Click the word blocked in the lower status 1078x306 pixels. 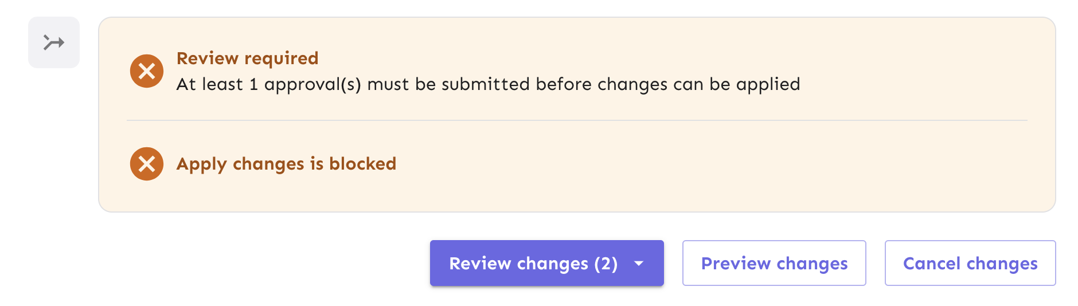click(362, 164)
